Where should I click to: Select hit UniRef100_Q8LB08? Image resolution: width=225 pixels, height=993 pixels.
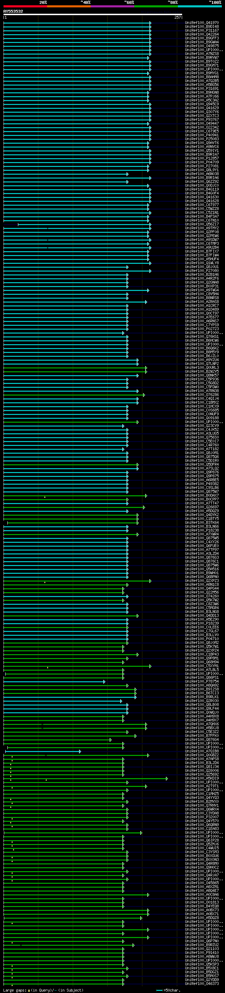(x=202, y=704)
